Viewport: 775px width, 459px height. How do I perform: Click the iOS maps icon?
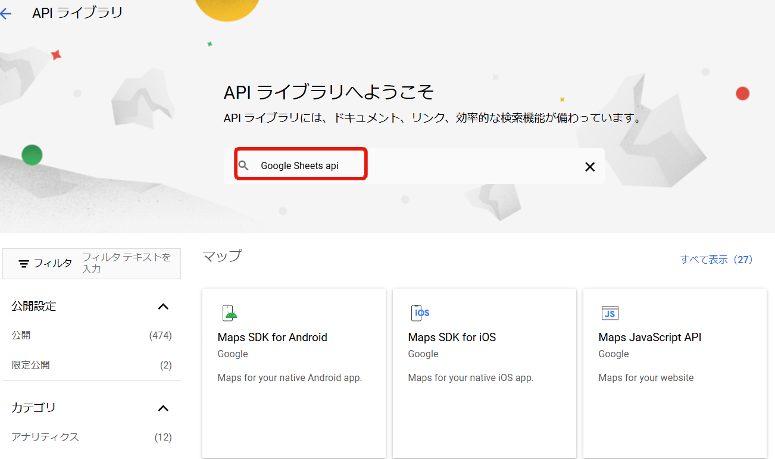click(420, 313)
